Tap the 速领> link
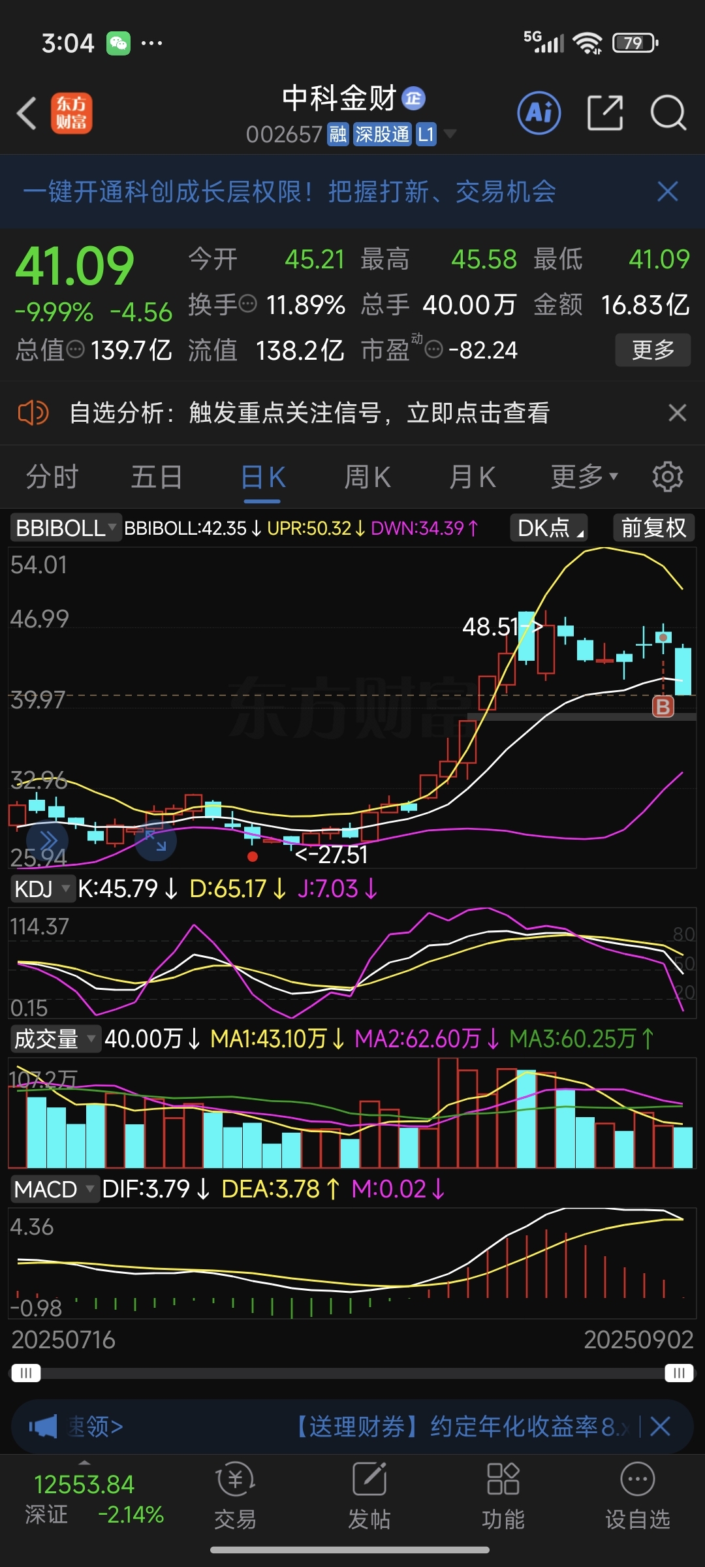This screenshot has height=1567, width=705. (x=96, y=1427)
